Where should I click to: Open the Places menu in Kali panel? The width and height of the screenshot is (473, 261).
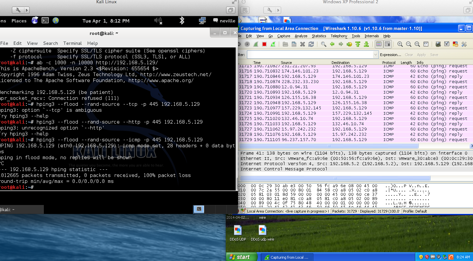click(19, 21)
